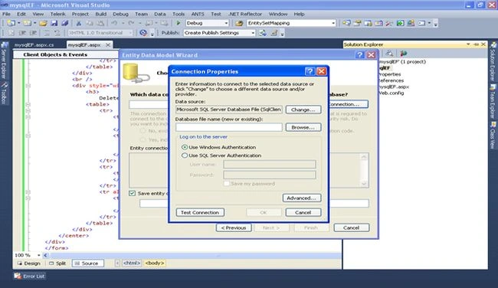498x288 pixels.
Task: Open the Error List panel tab
Action: pyautogui.click(x=30, y=277)
